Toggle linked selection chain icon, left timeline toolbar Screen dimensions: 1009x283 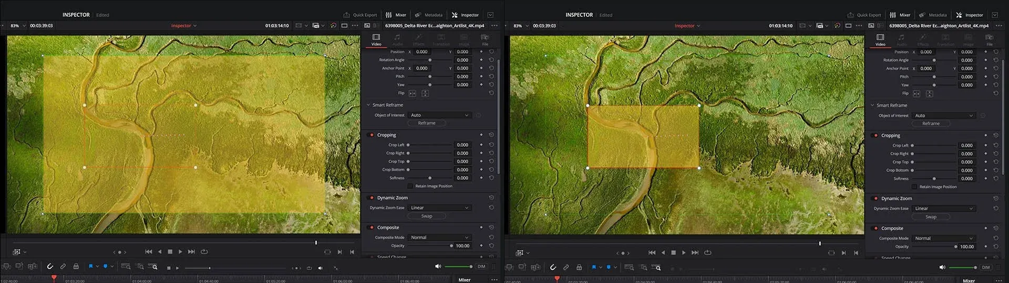[63, 266]
